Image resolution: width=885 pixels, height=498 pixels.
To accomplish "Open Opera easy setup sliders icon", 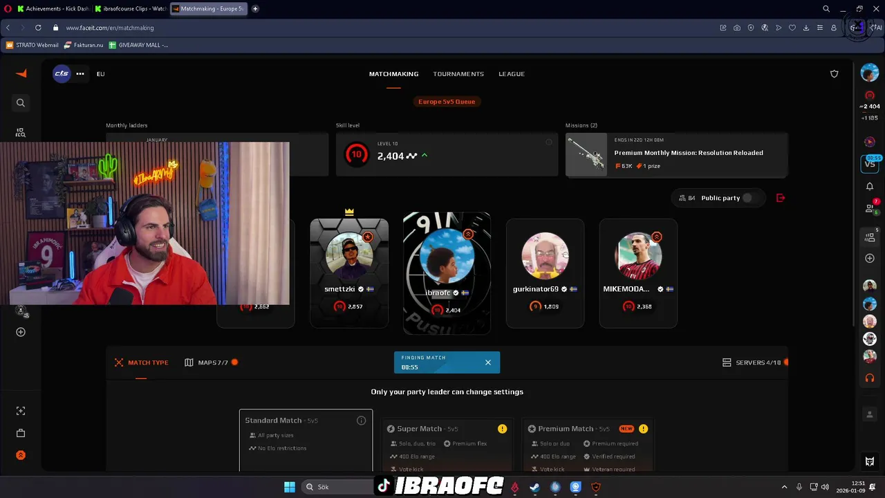I will pos(820,28).
